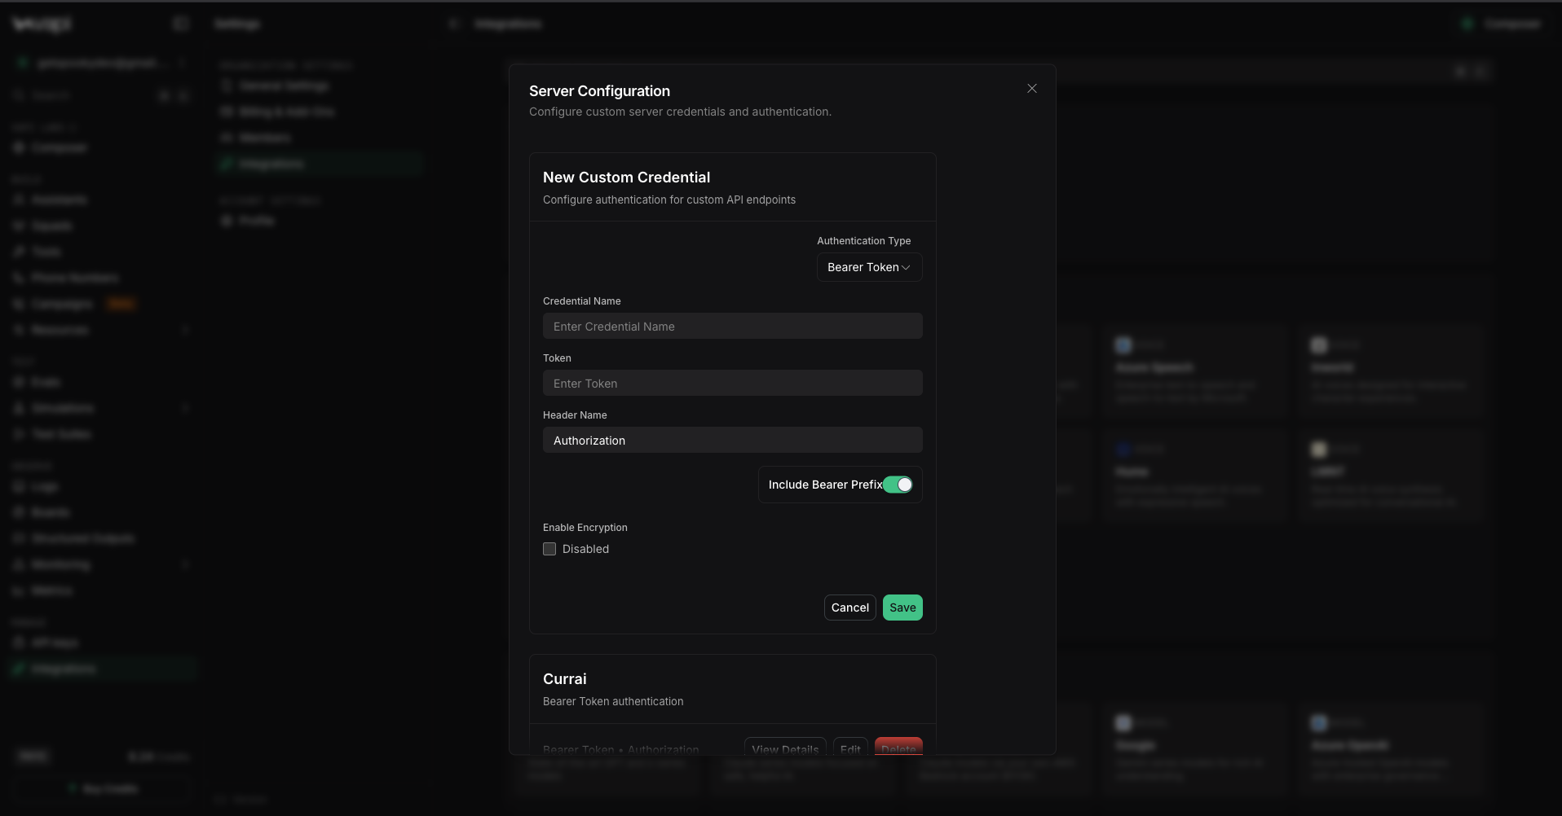Screen dimensions: 1562x816
Task: Click 'Configure authentication for custom API endpoints' text
Action: click(x=669, y=200)
